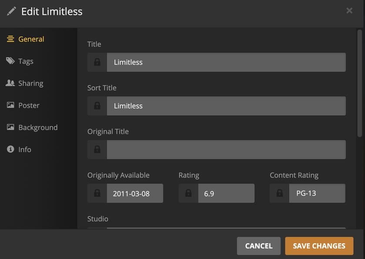This screenshot has width=365, height=259.
Task: Click the Poster image icon
Action: pyautogui.click(x=10, y=105)
